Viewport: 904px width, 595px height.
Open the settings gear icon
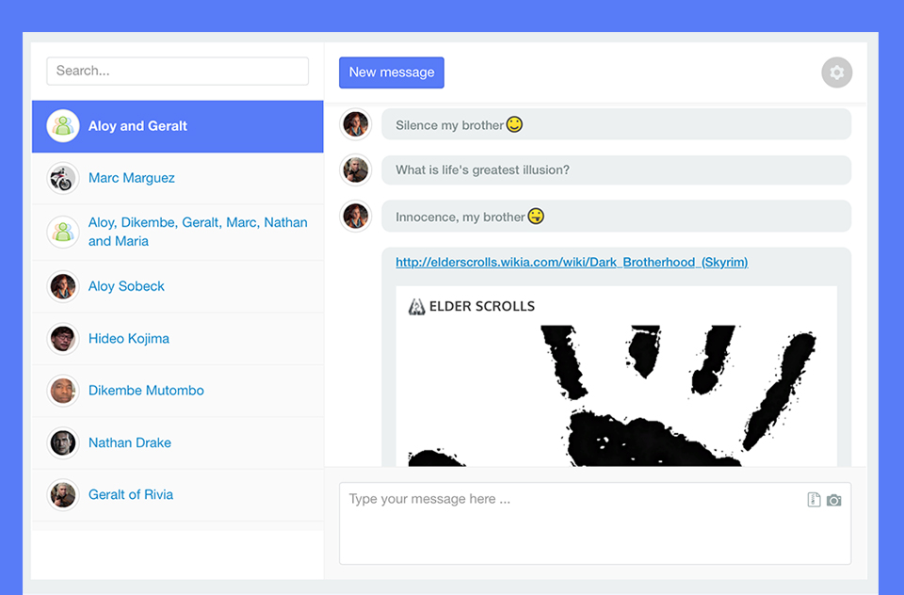coord(836,72)
